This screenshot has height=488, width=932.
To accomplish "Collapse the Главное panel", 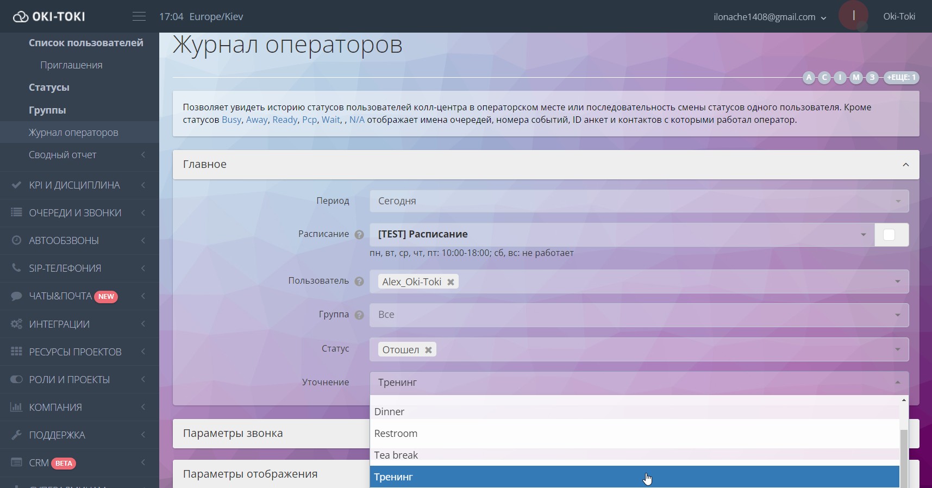I will pyautogui.click(x=905, y=165).
